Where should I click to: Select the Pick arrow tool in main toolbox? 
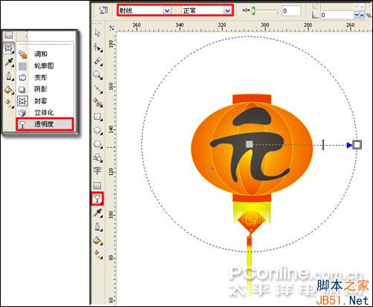(97, 33)
